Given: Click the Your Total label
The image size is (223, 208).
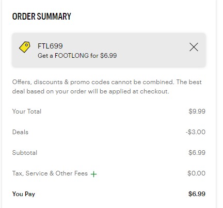Looking at the screenshot, I should point(27,111).
